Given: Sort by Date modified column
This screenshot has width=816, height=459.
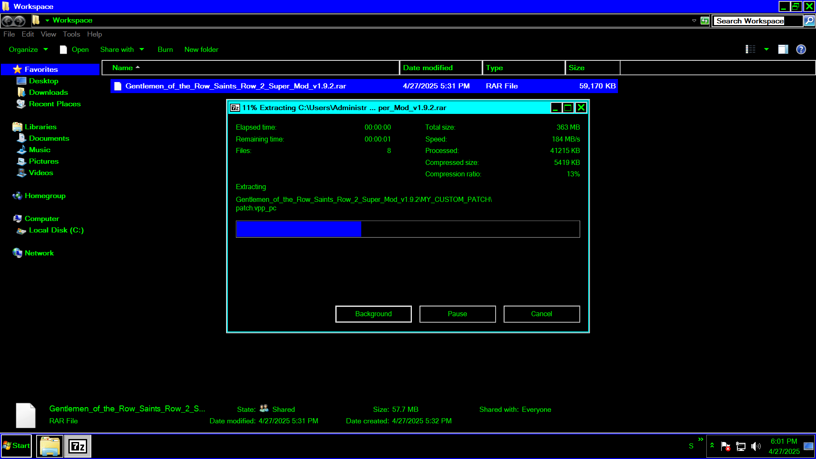Looking at the screenshot, I should pyautogui.click(x=441, y=68).
